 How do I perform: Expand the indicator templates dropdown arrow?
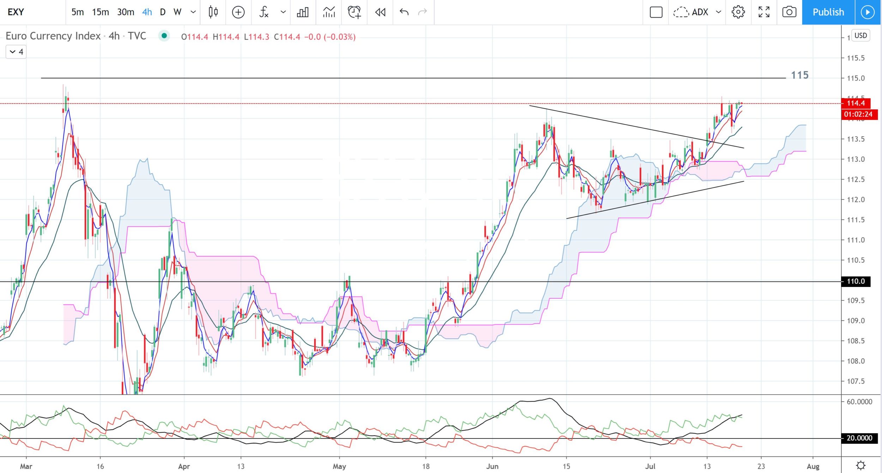(x=283, y=12)
